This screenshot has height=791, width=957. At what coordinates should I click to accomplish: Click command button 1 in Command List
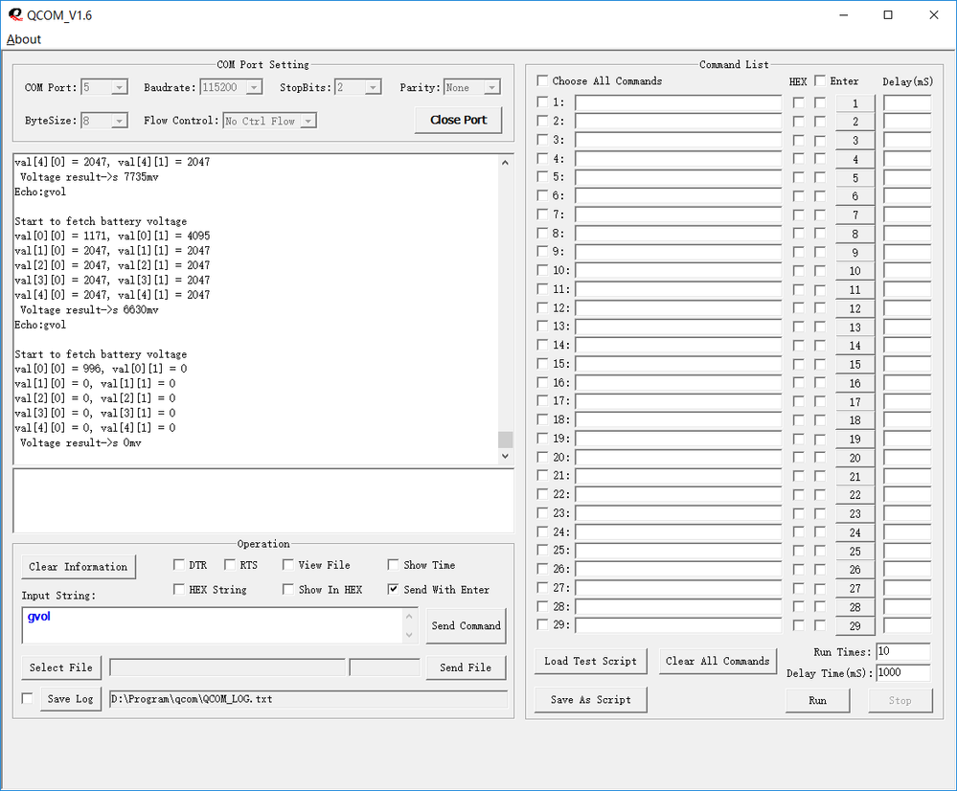tap(855, 103)
